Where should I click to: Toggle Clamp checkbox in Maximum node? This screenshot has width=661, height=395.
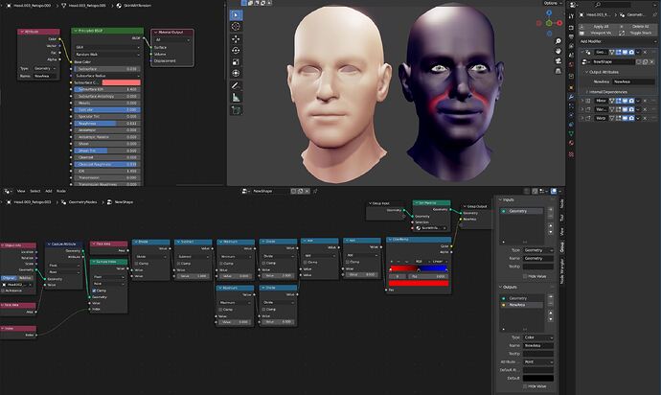click(x=221, y=310)
